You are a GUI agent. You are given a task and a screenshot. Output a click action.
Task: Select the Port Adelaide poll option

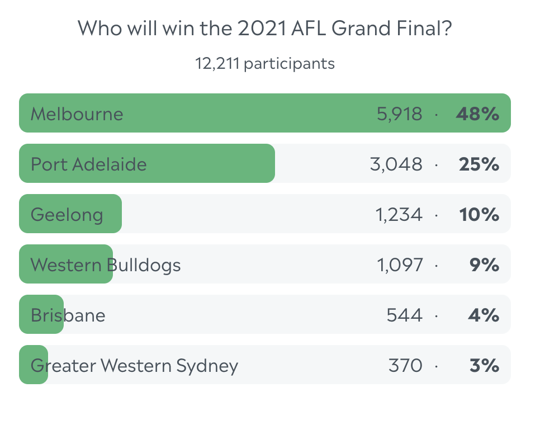[89, 164]
